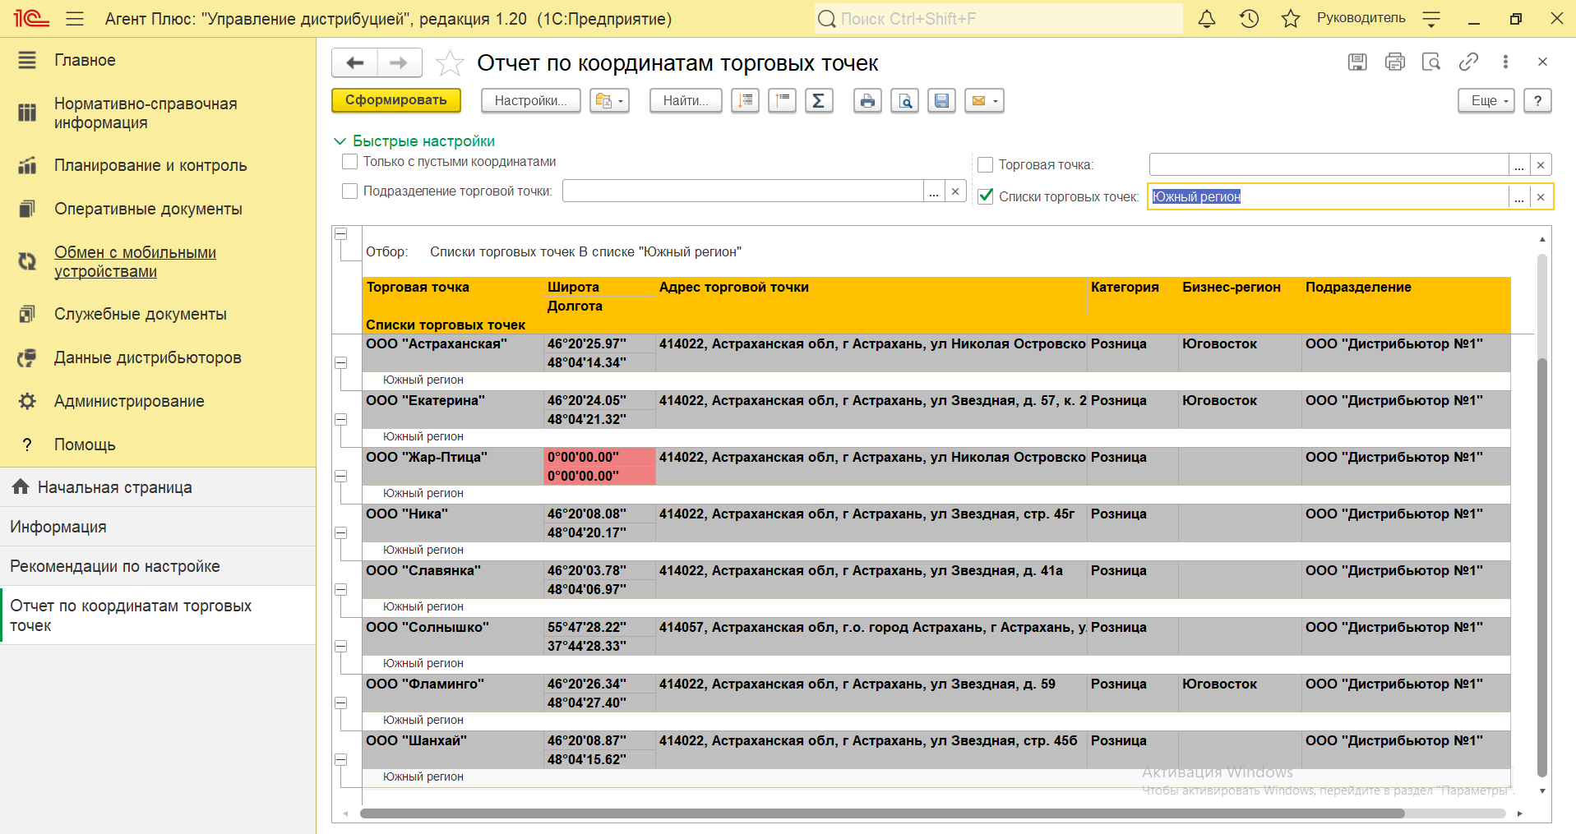Open title bar settings dropdown lines

1431,18
